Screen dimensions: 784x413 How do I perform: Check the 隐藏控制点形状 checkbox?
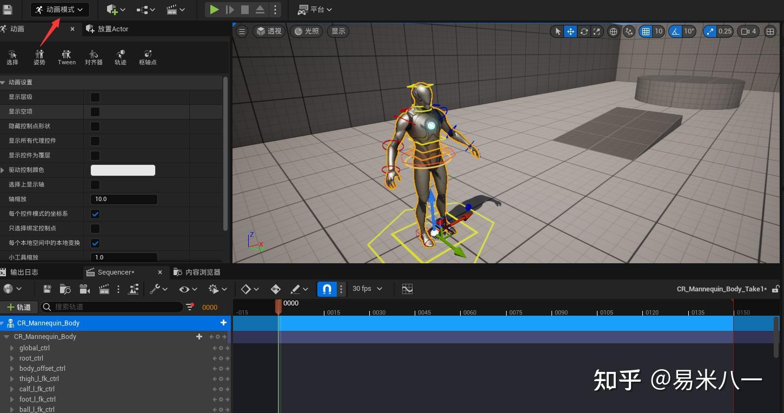tap(95, 126)
